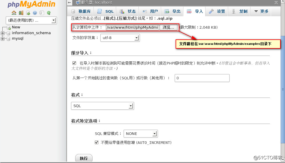Viewport: 285px width, 163px height.
Task: Click the upload file path field
Action: [x=133, y=28]
